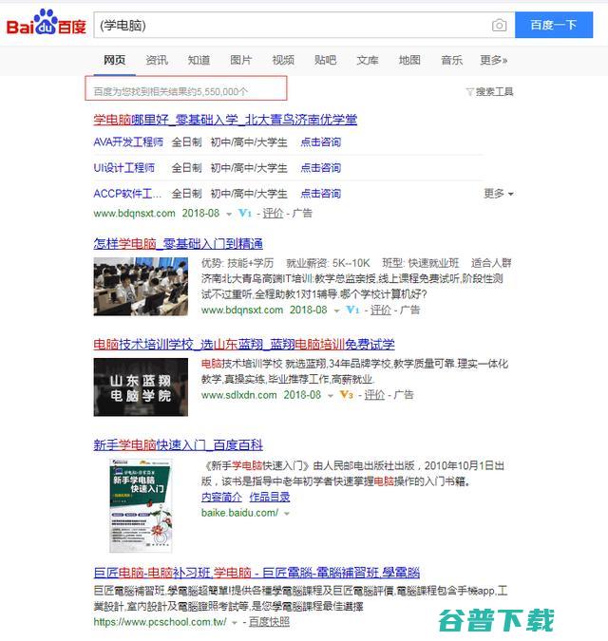The height and width of the screenshot is (641, 608).
Task: Click URL baike.baidu.com/
Action: (239, 513)
